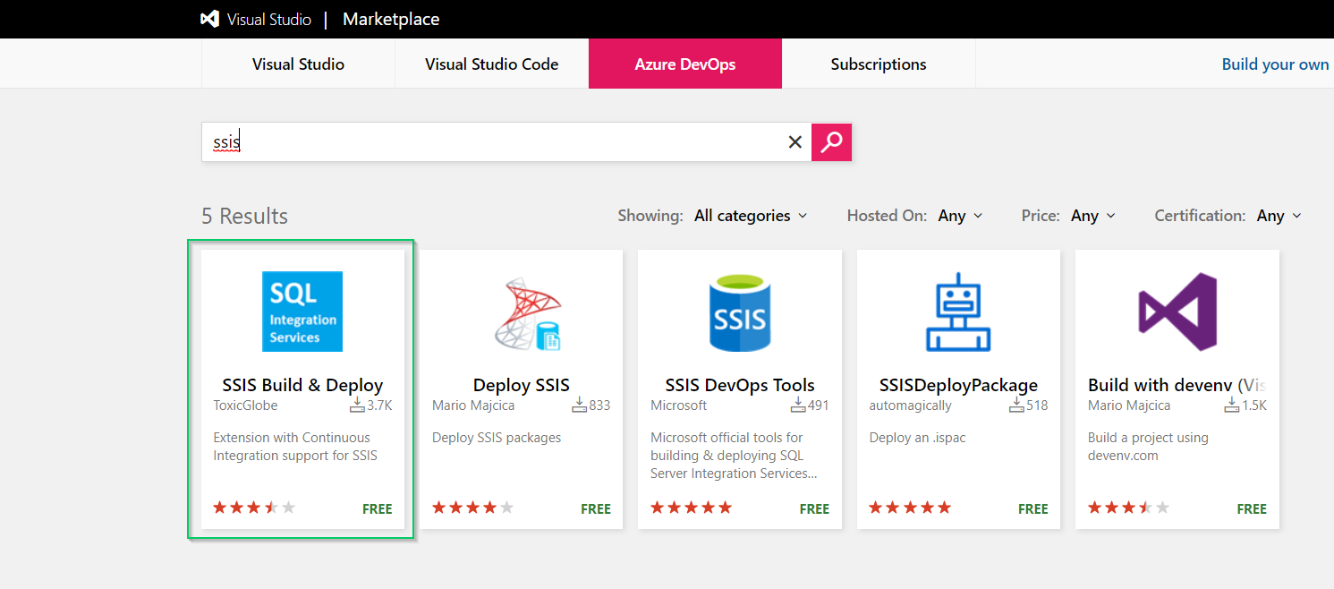Open the SSIS DevOps Tools title link
Viewport: 1334px width, 589px height.
[x=739, y=385]
